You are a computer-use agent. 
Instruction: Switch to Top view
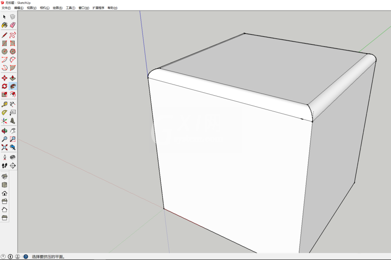(x=5, y=185)
